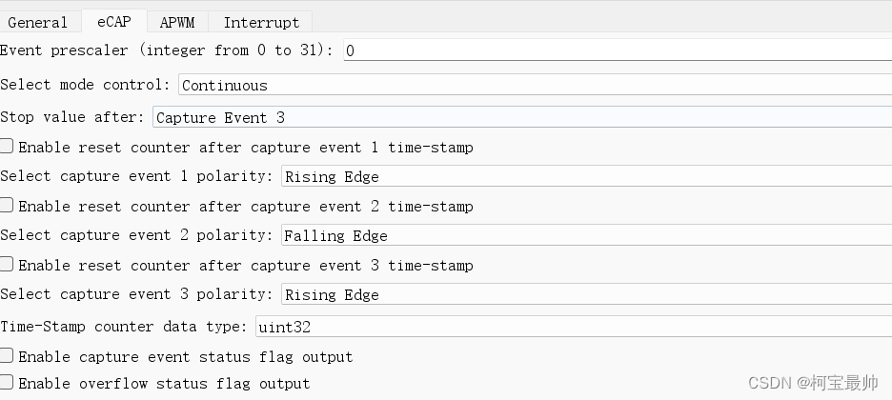Check Enable capture event status flag output
Screen dimensions: 892x400
click(x=8, y=356)
